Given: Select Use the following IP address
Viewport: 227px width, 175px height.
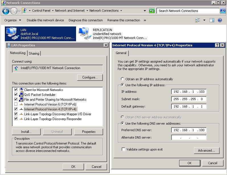Looking at the screenshot, I should tap(122, 85).
